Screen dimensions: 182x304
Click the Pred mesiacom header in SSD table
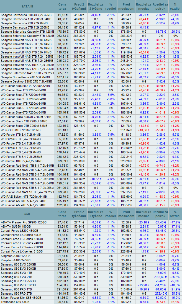[x=126, y=214]
